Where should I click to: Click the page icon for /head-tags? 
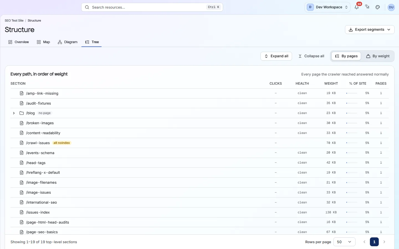click(x=22, y=163)
